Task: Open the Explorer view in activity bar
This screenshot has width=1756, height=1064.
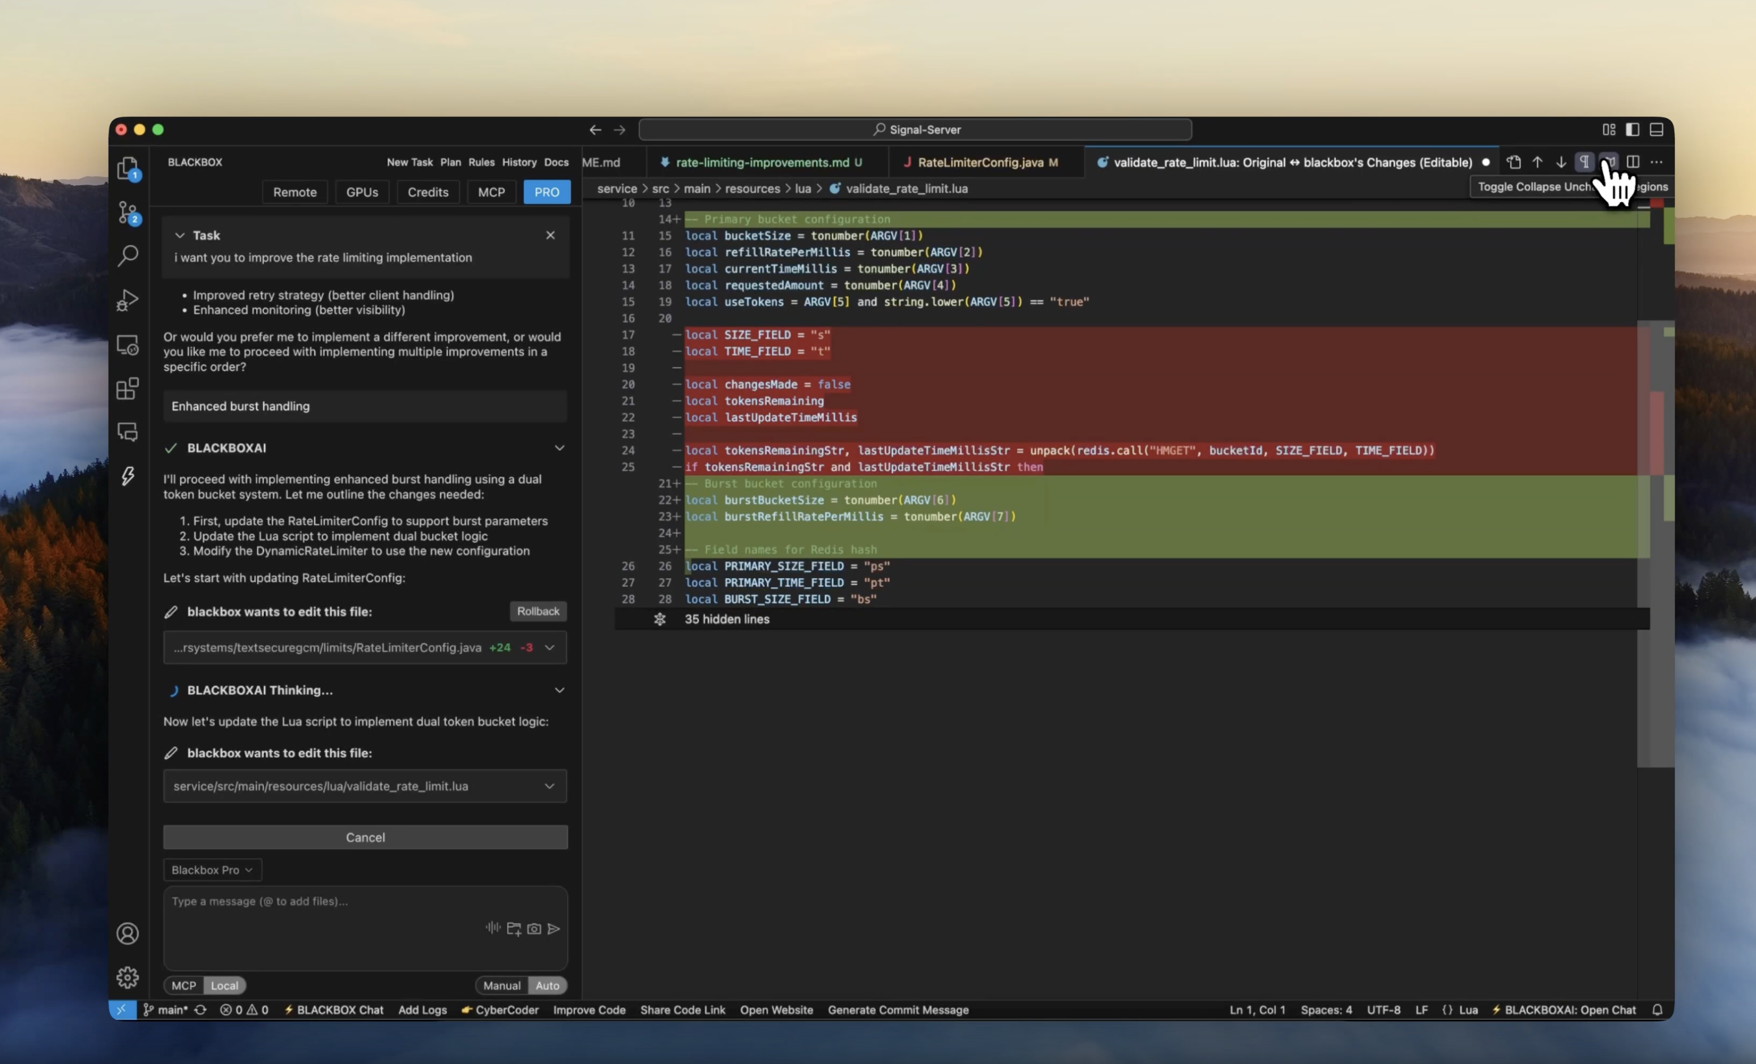Action: (x=127, y=169)
